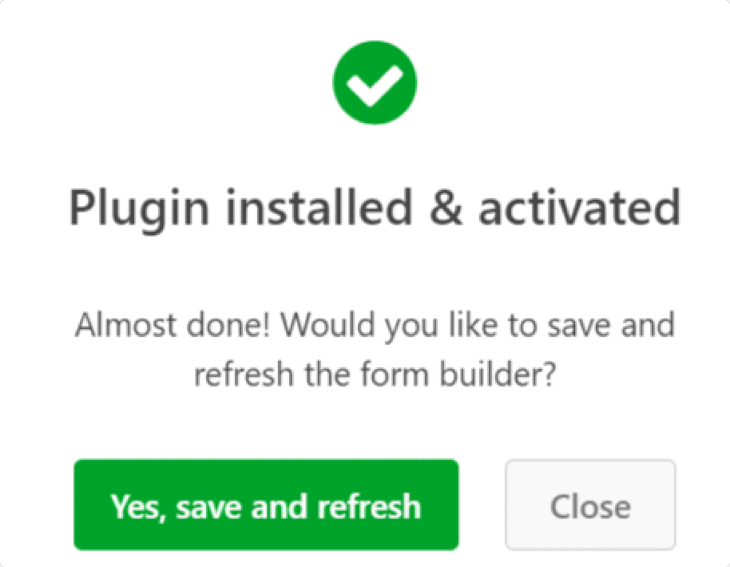
Task: Tap the round green confirmation icon
Action: [374, 83]
